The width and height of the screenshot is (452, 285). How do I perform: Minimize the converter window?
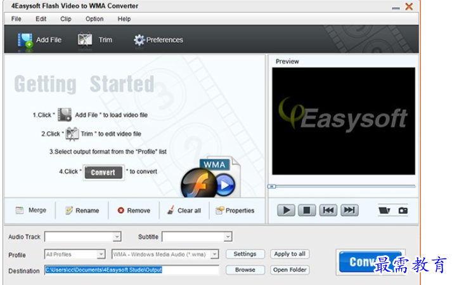click(x=396, y=8)
